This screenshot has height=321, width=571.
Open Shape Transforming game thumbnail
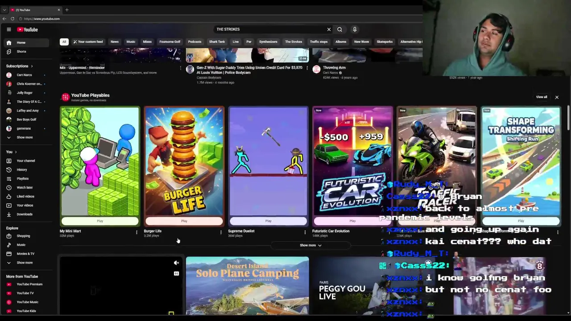[521, 161]
